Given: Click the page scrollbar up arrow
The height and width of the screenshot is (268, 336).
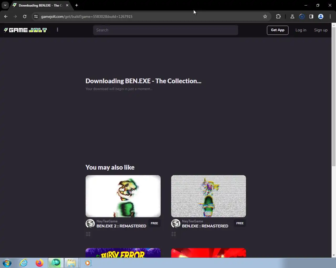Looking at the screenshot, I should click(334, 25).
